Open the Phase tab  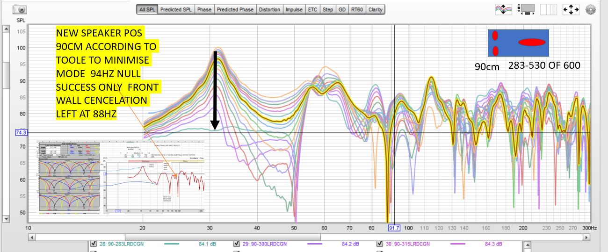click(x=204, y=9)
